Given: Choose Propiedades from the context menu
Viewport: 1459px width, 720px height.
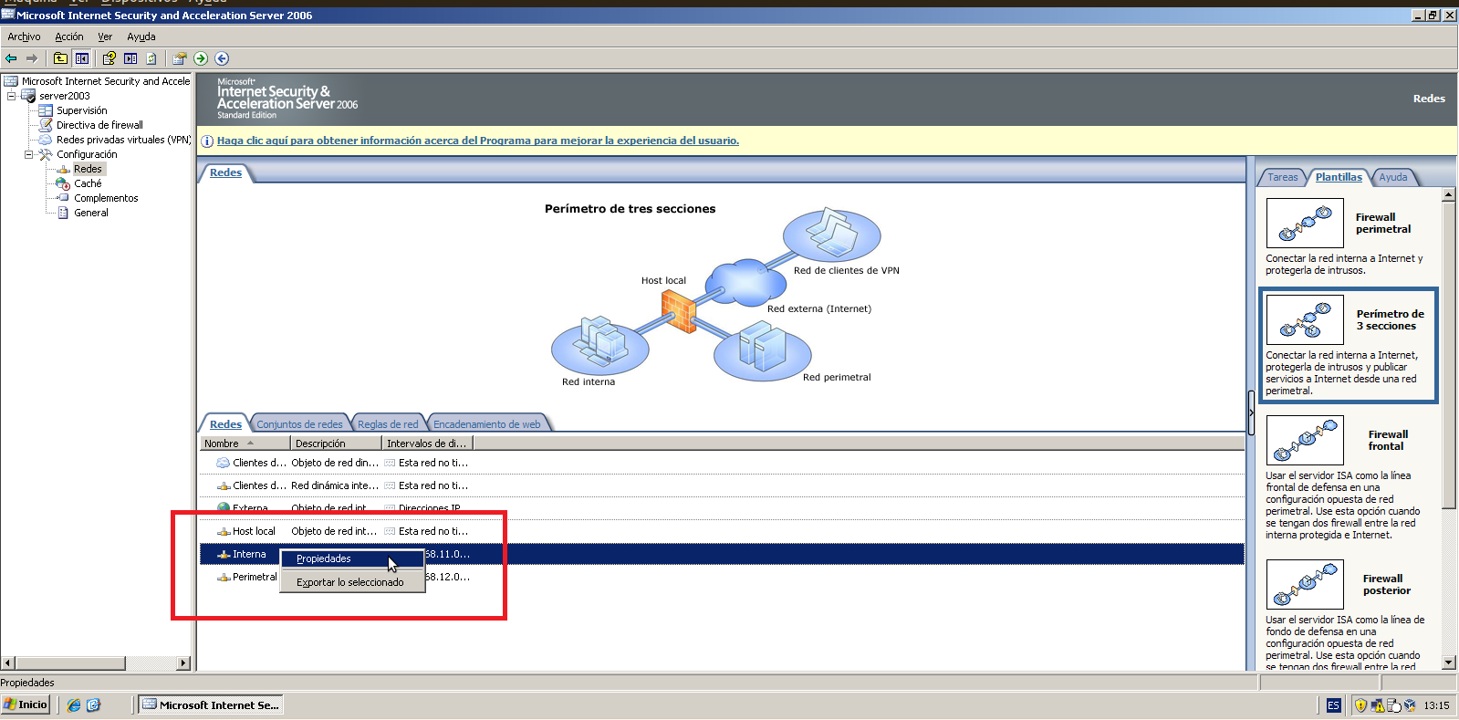Looking at the screenshot, I should click(351, 558).
